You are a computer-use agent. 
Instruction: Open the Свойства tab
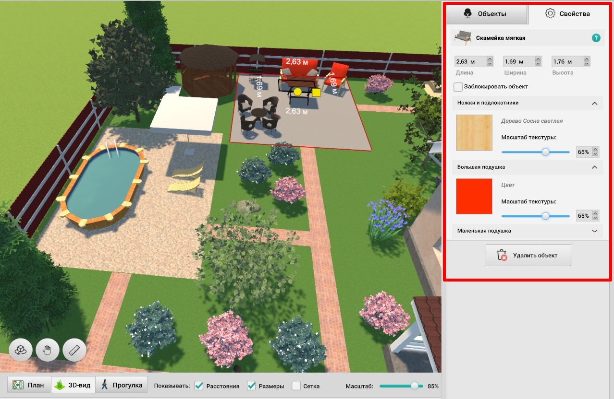click(568, 14)
